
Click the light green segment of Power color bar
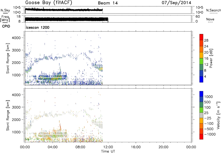201,61
